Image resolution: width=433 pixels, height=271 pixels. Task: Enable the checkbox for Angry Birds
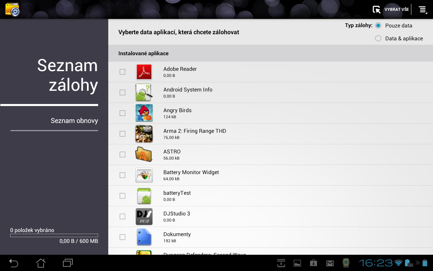tap(122, 113)
